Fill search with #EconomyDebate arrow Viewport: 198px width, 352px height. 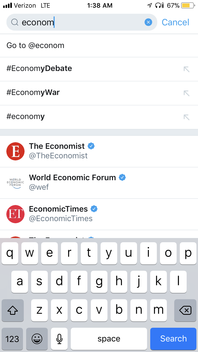click(187, 69)
